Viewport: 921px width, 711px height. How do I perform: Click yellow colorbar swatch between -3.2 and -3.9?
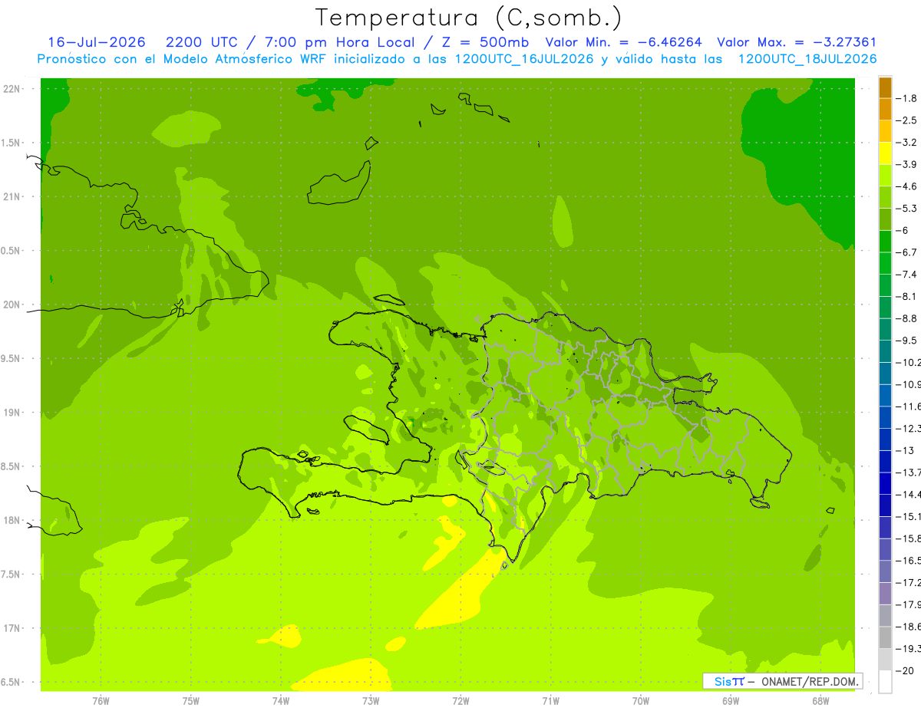click(885, 153)
